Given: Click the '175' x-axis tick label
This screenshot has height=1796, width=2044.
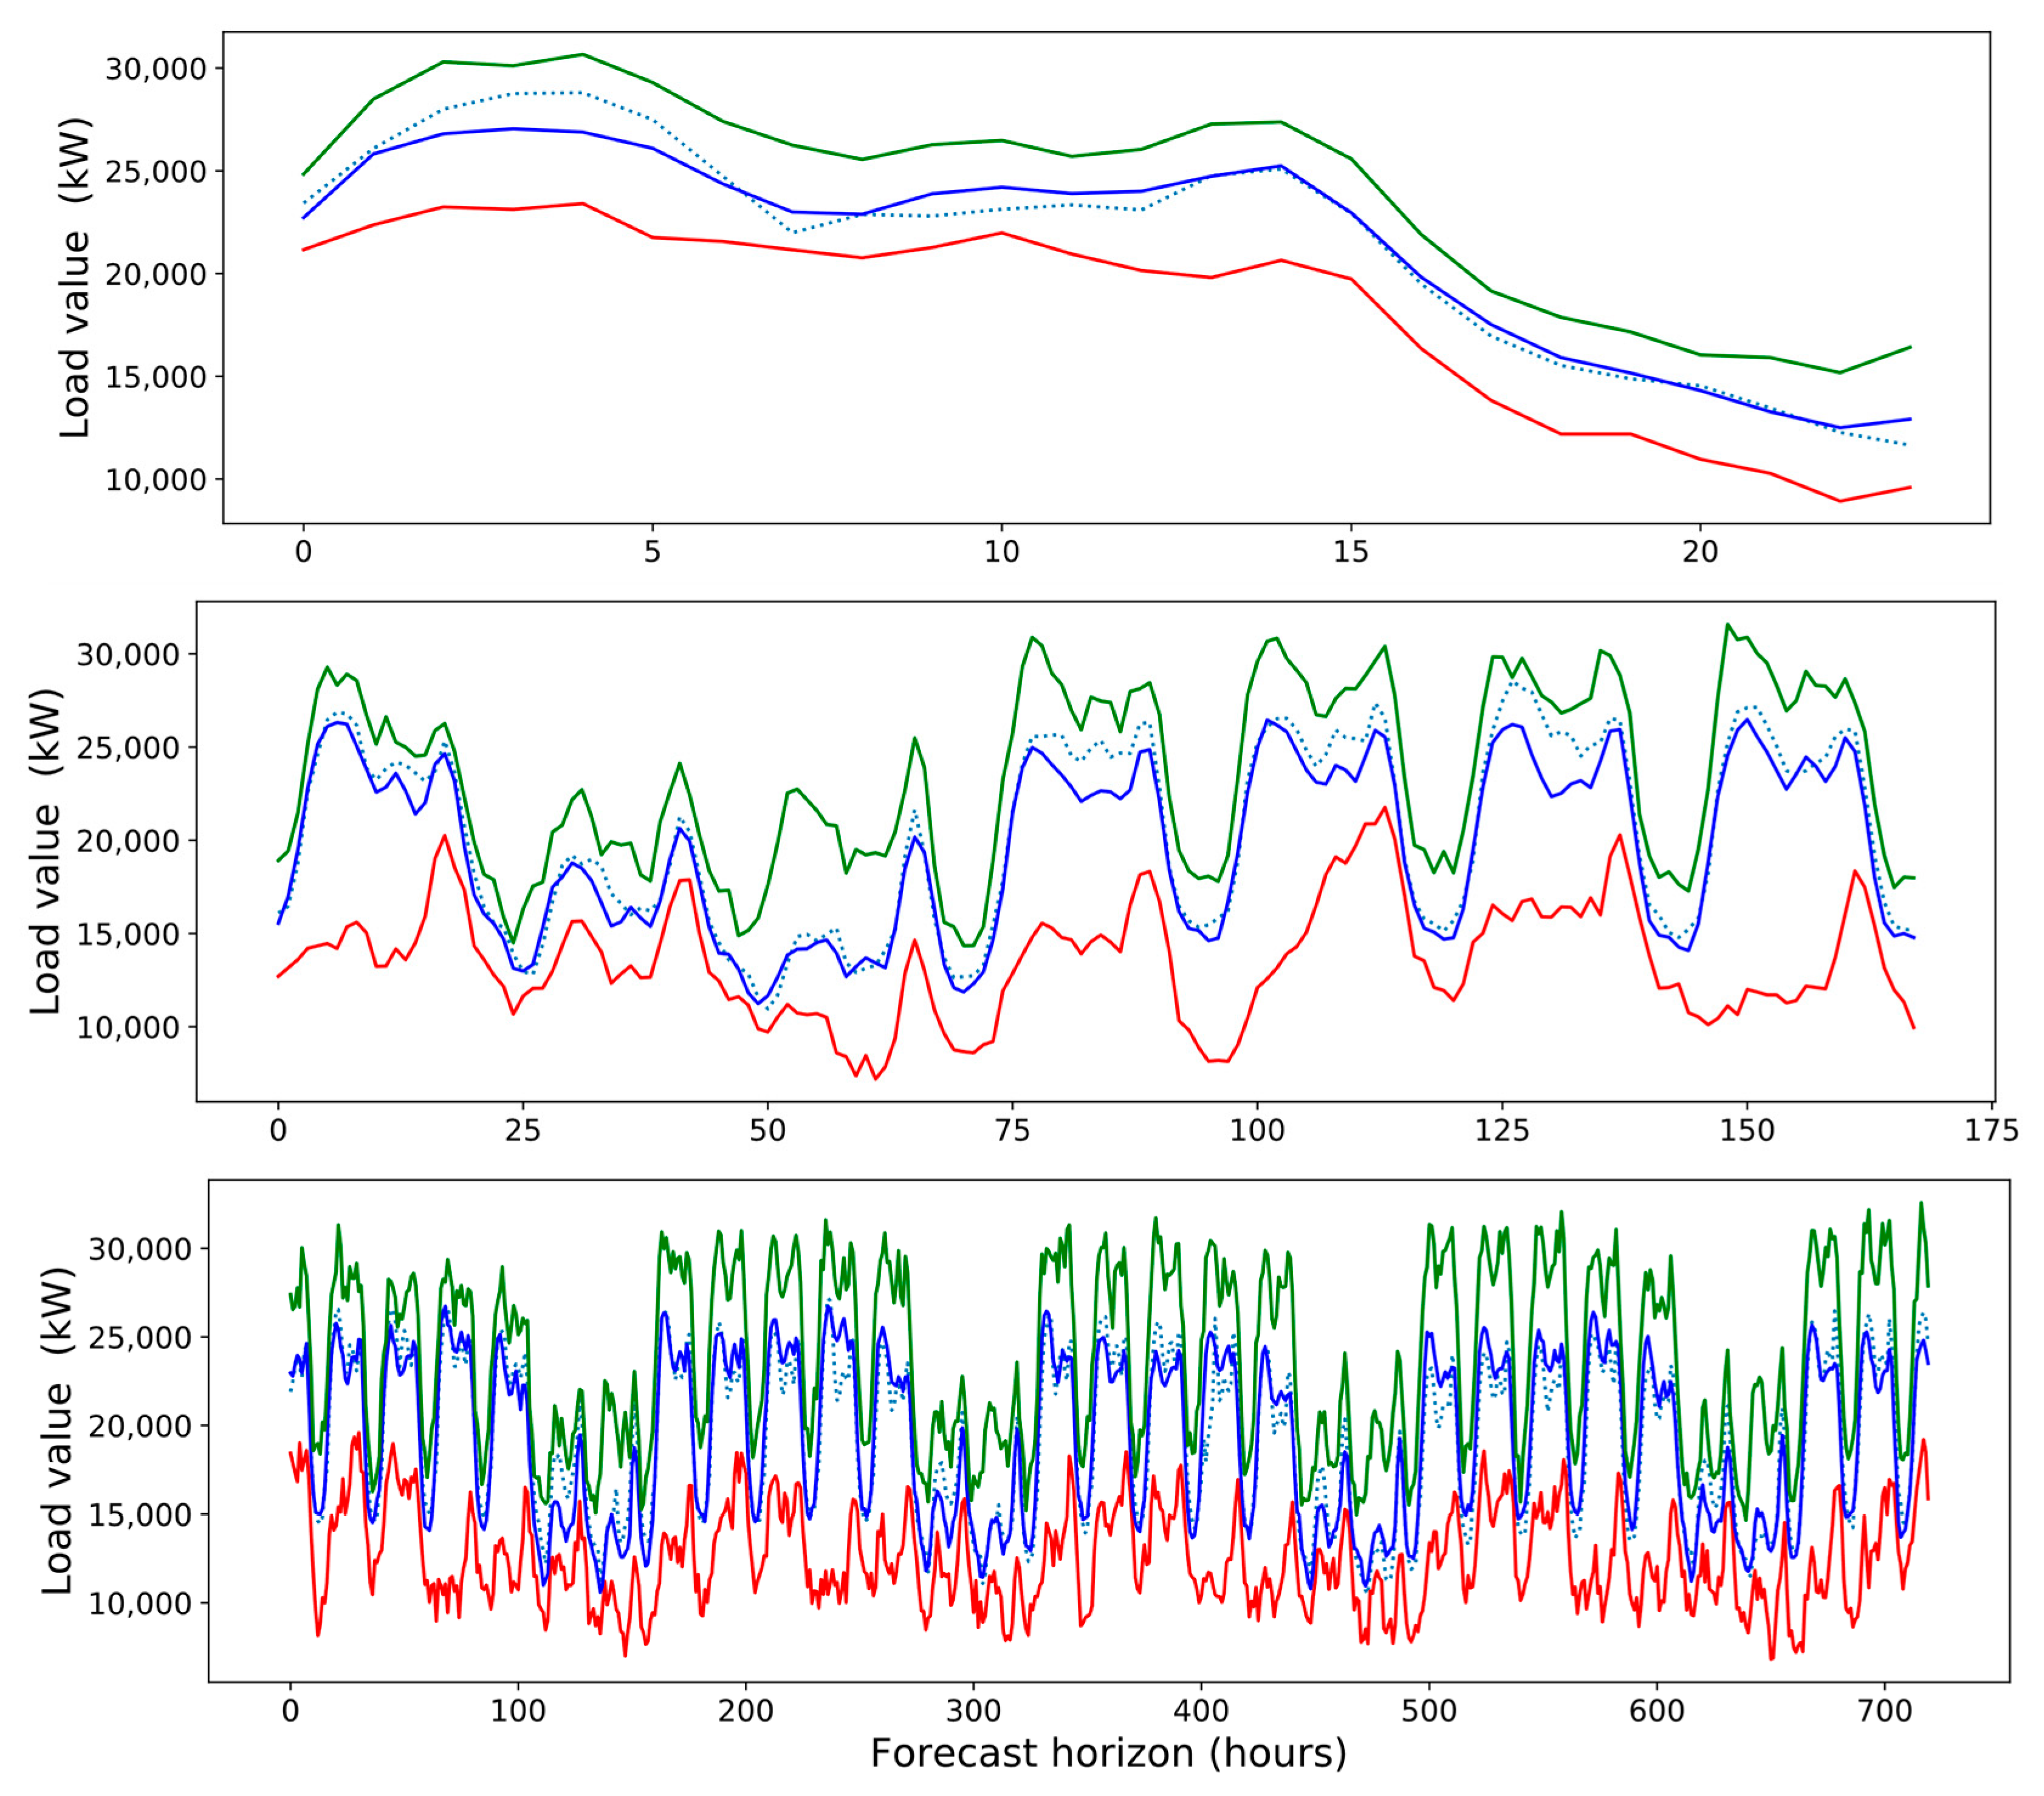Looking at the screenshot, I should pos(1991,1132).
